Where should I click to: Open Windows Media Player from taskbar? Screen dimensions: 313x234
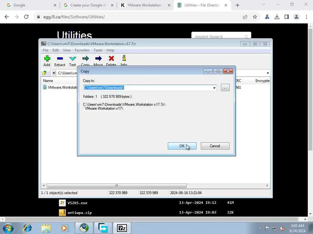click(65, 228)
